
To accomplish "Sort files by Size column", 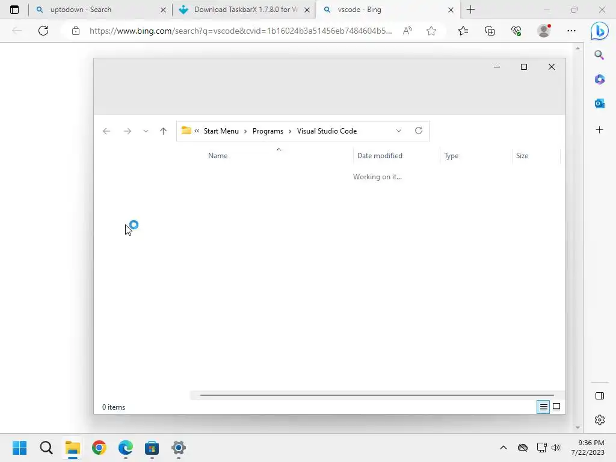I will [522, 156].
